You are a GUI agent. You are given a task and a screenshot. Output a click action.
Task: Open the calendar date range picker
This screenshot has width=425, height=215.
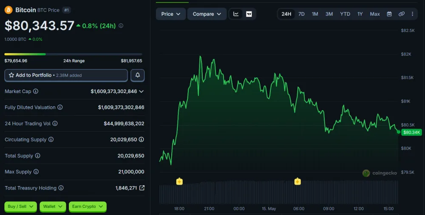click(x=389, y=14)
